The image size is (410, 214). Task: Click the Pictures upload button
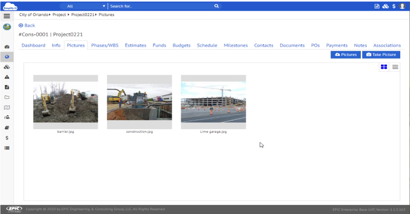(x=346, y=55)
